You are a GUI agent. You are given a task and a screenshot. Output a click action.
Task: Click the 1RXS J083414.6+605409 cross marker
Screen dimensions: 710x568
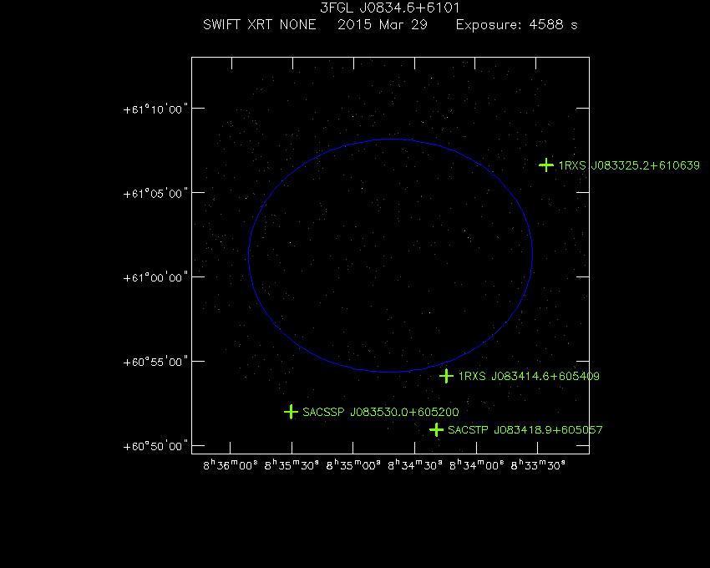447,376
